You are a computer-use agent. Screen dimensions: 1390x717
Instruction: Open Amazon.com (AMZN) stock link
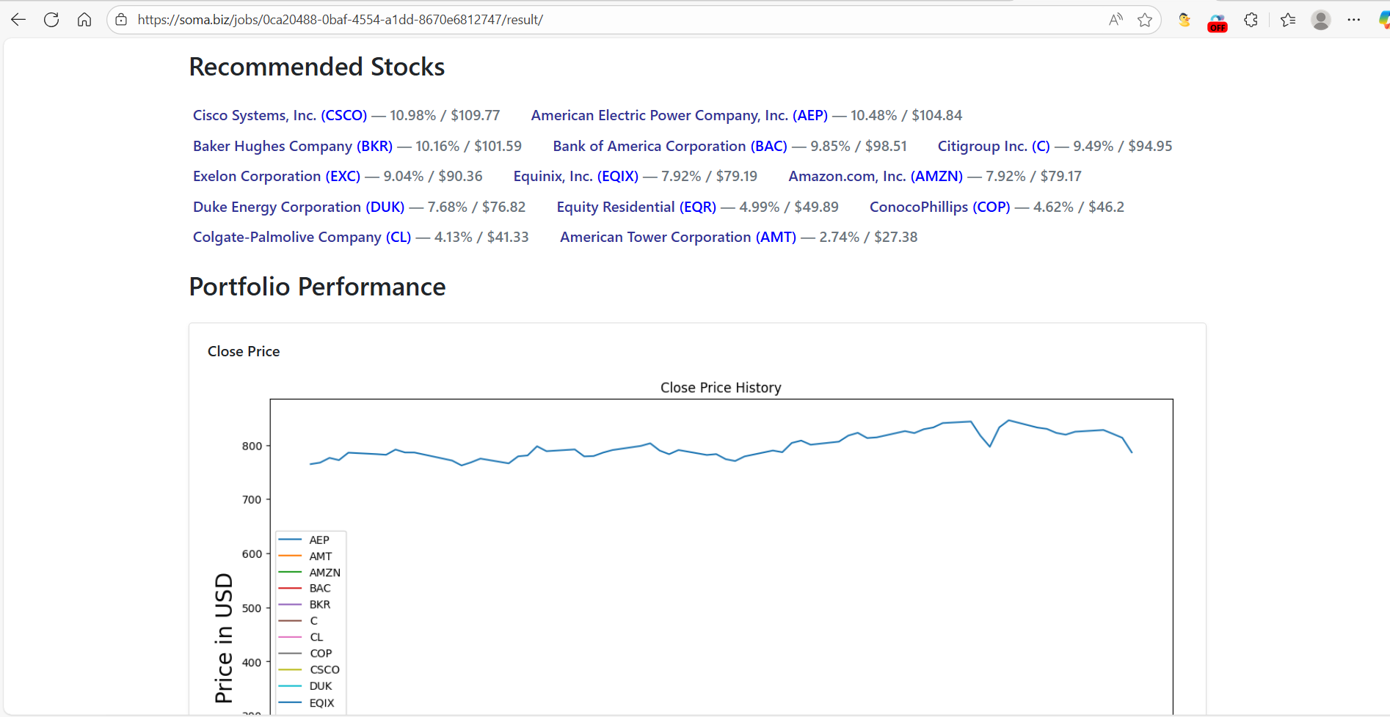876,176
